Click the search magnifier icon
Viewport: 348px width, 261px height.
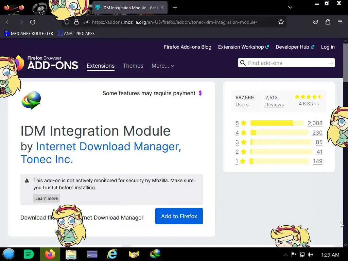[243, 63]
